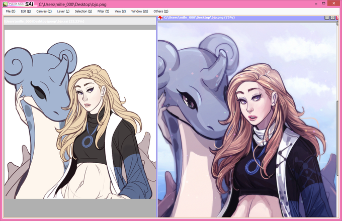Maximize the PaintTool SAI application window
The image size is (342, 221).
pyautogui.click(x=324, y=4)
